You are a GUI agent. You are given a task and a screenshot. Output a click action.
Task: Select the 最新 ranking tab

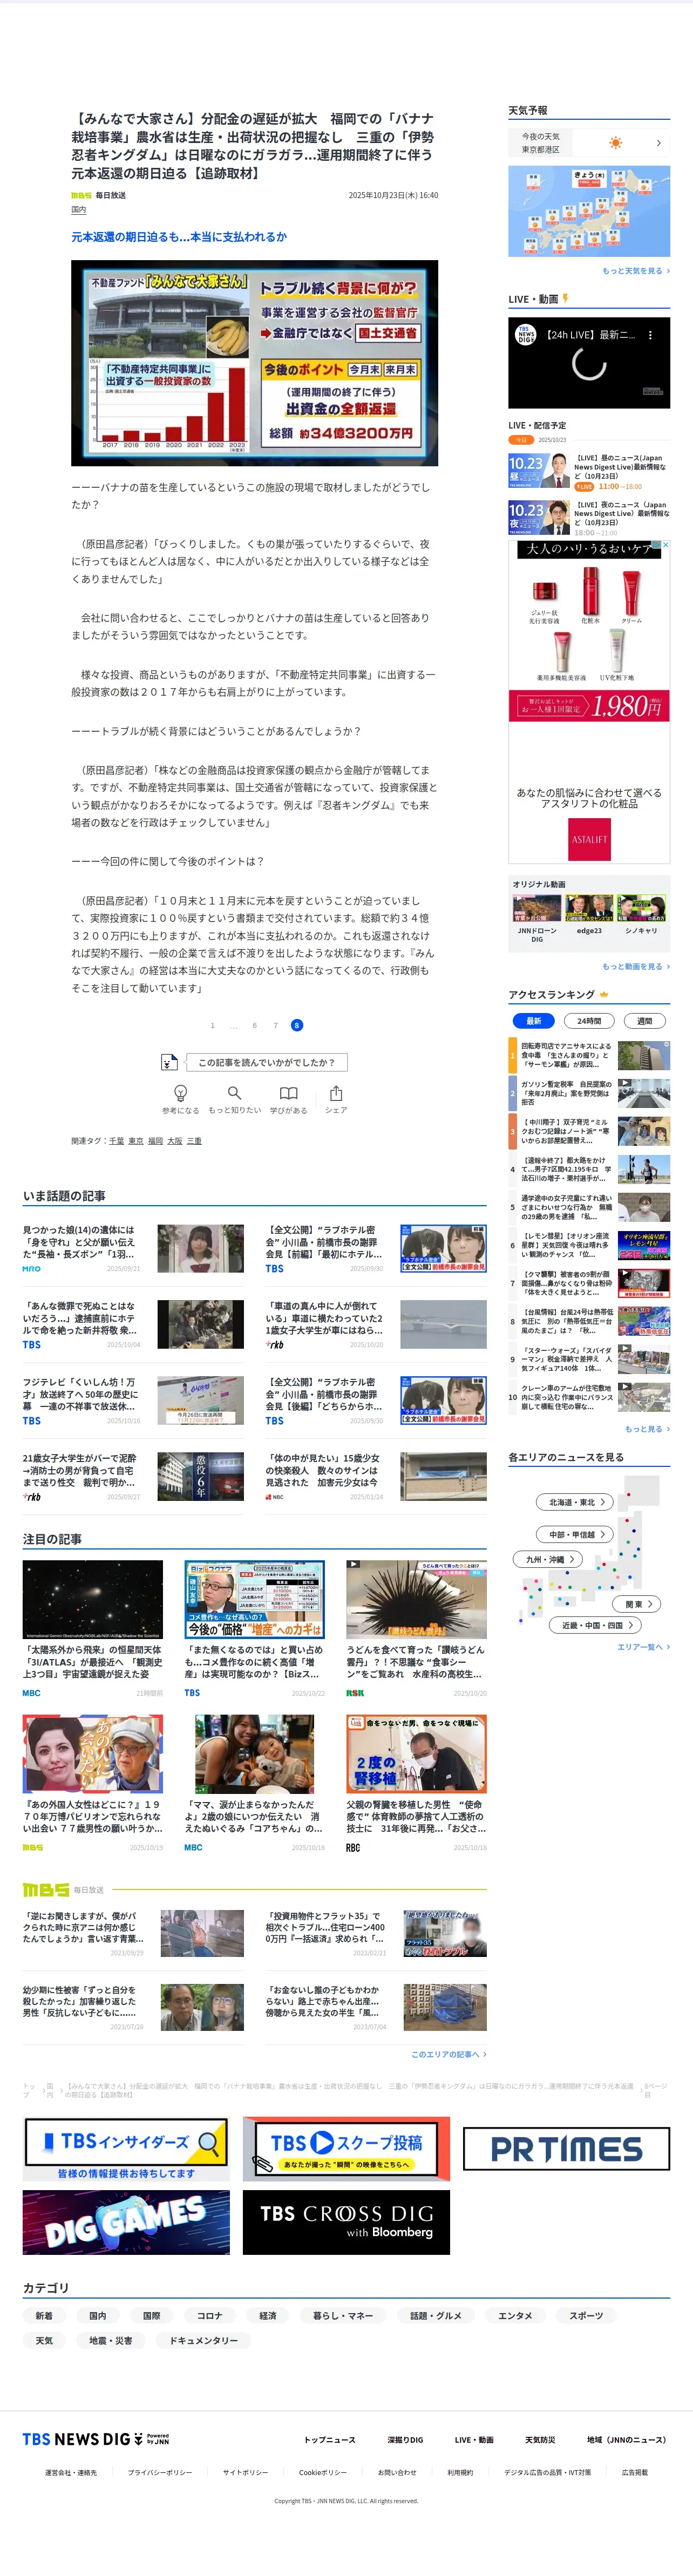click(534, 1021)
